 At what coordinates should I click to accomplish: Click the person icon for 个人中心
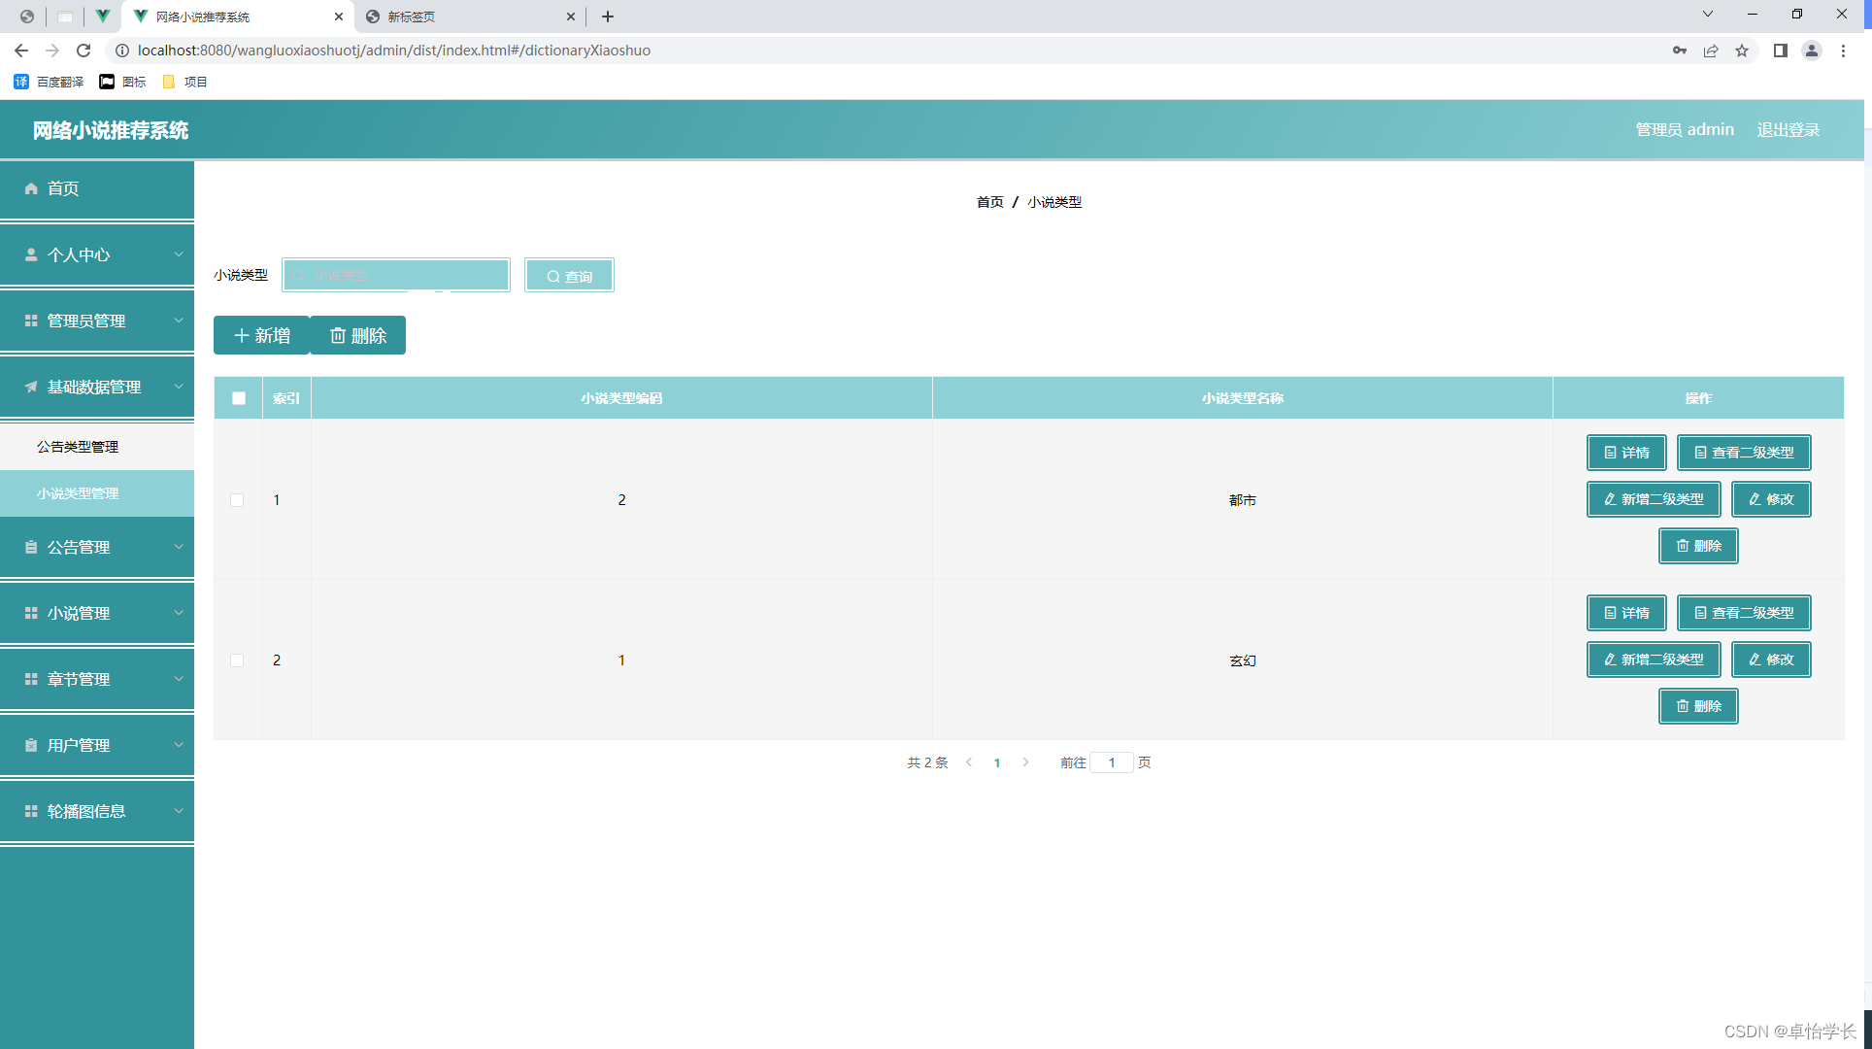coord(31,254)
